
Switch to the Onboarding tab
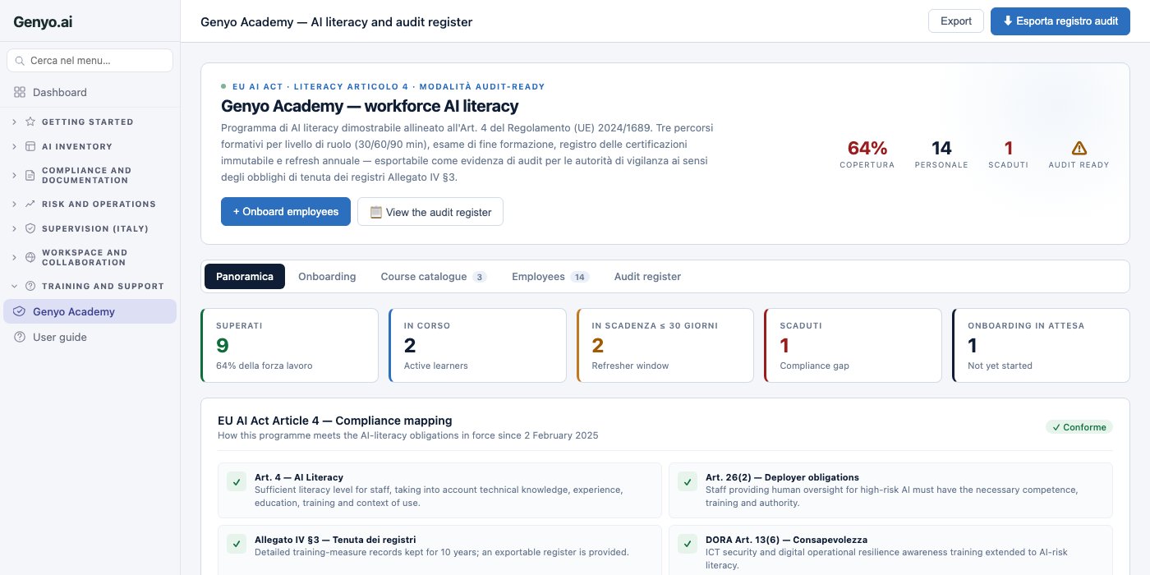coord(327,277)
